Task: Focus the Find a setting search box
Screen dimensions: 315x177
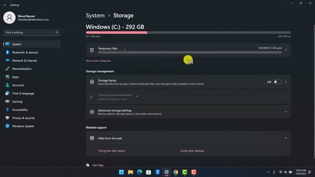Action: tap(31, 32)
